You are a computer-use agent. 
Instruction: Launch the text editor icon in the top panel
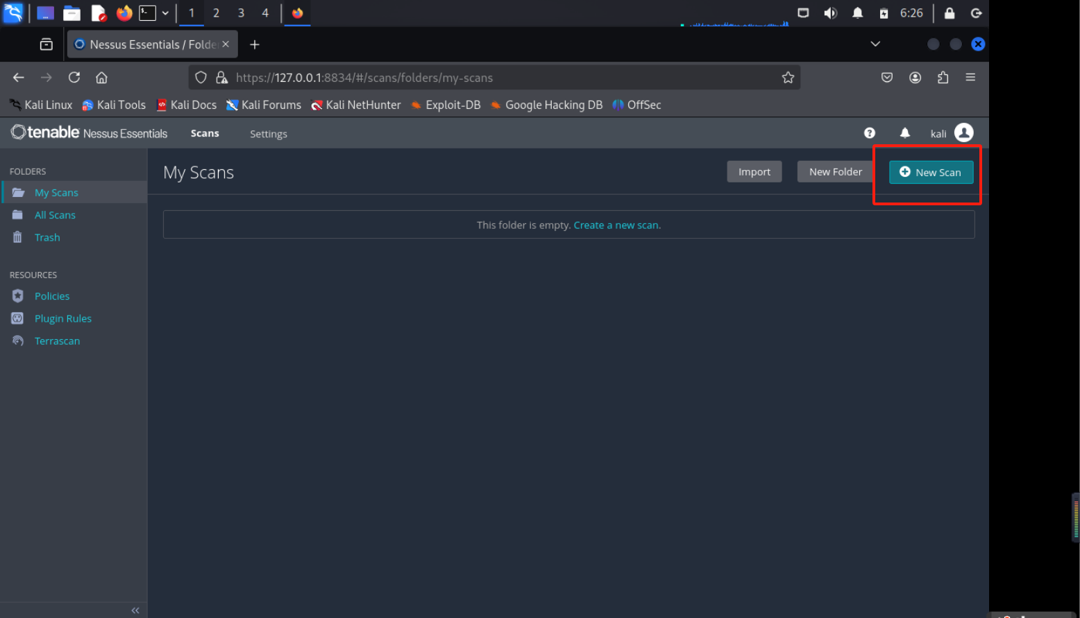click(x=99, y=12)
